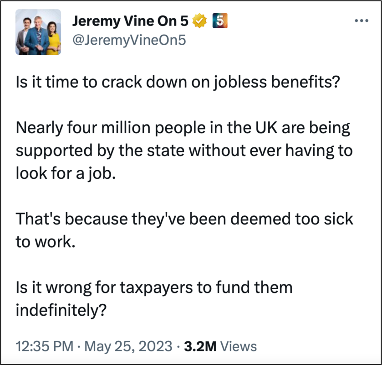
Task: Open the Jeremy Vine On 5 profile picture
Action: tap(38, 32)
